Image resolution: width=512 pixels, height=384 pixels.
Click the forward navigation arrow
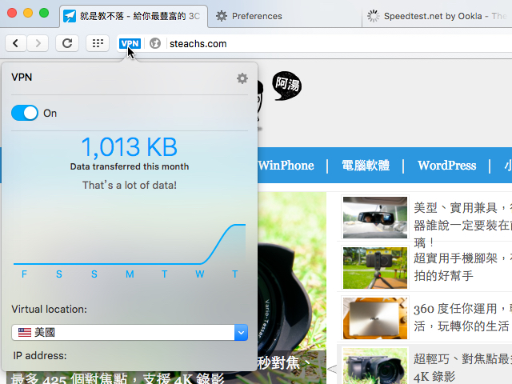pyautogui.click(x=38, y=43)
